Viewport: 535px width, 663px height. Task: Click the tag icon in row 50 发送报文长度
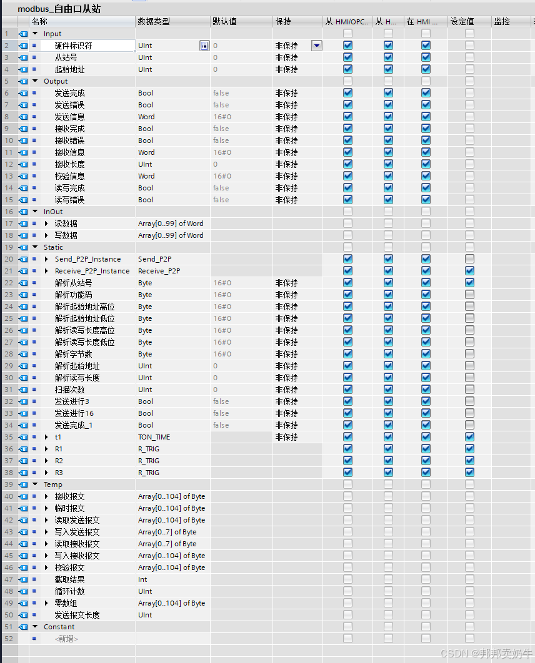pyautogui.click(x=23, y=615)
